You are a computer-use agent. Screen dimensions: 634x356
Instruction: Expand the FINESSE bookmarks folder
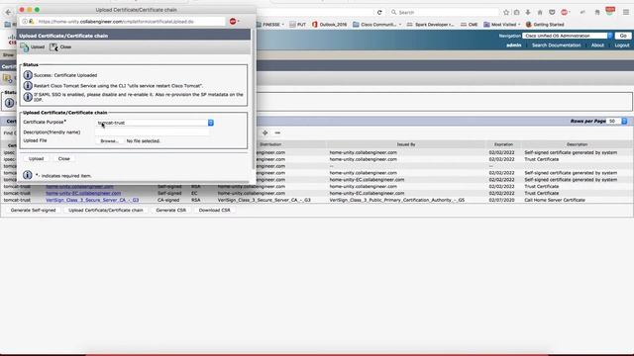pyautogui.click(x=270, y=25)
